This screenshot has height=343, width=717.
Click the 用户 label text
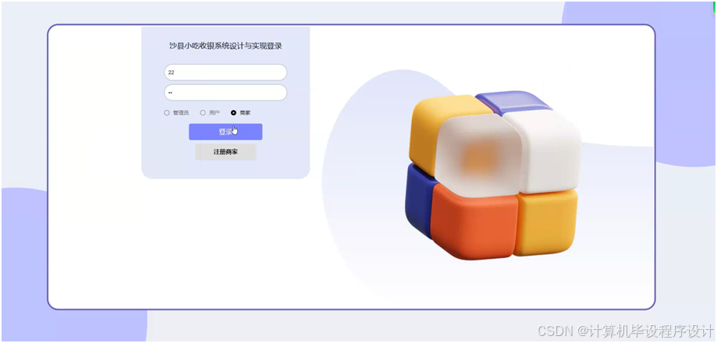[214, 113]
